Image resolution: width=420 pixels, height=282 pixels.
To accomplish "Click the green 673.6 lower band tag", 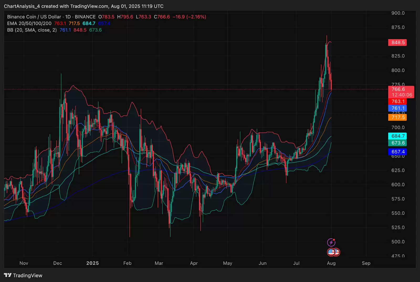I will point(397,143).
